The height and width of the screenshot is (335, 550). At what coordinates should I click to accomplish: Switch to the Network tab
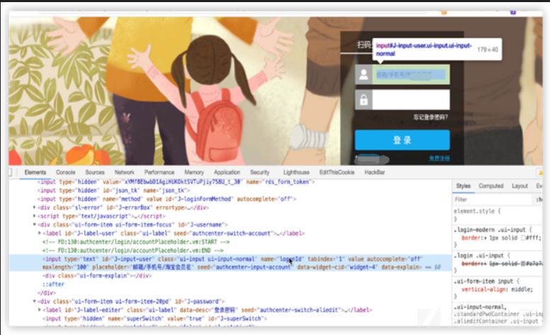click(125, 172)
